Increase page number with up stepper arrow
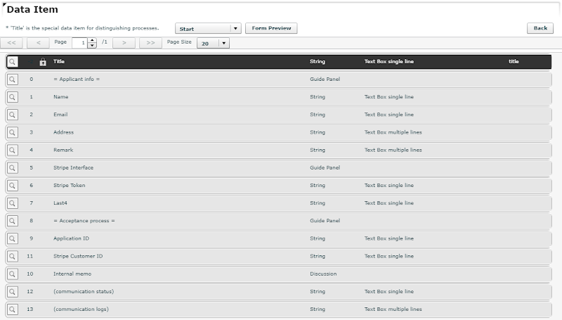The height and width of the screenshot is (320, 562). [93, 40]
